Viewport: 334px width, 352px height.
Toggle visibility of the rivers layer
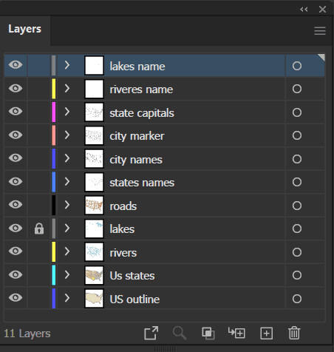(x=16, y=251)
